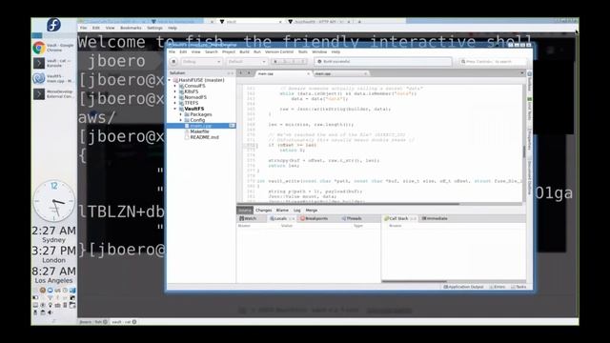Expand the K8sFS project node
This screenshot has height=343, width=610.
[x=175, y=91]
